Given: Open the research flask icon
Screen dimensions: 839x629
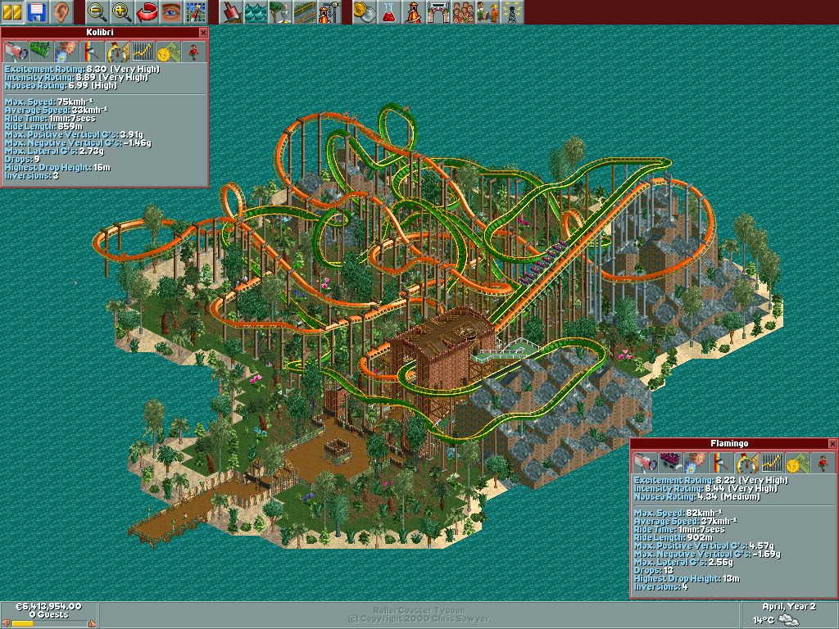Looking at the screenshot, I should (390, 11).
